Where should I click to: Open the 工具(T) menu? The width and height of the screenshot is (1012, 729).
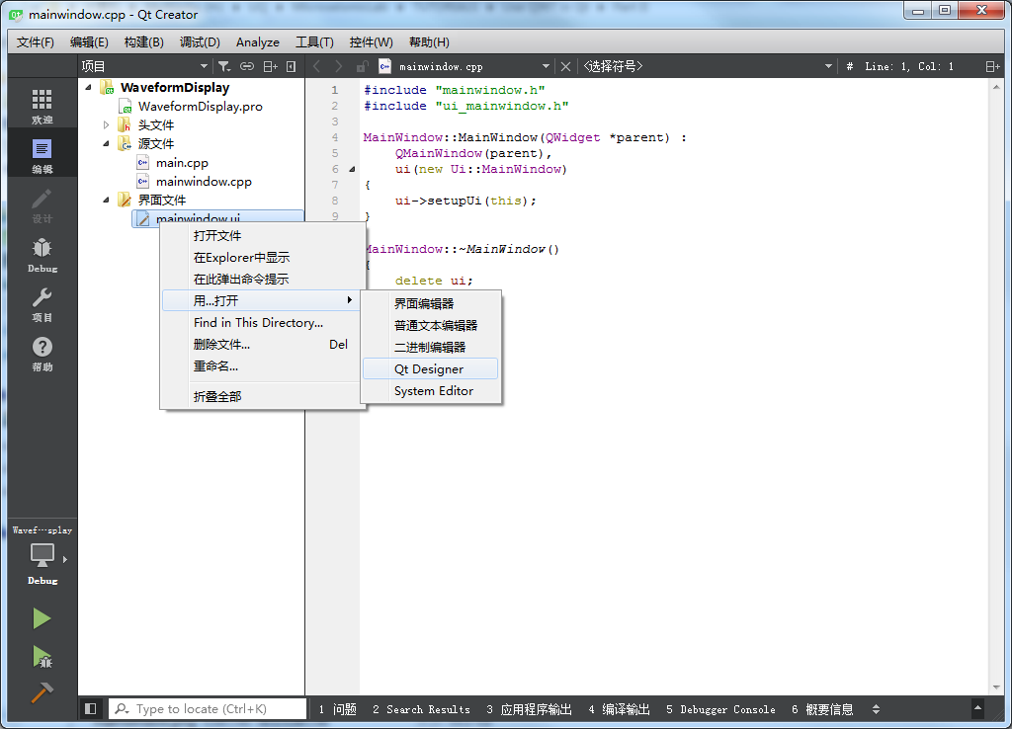[314, 41]
